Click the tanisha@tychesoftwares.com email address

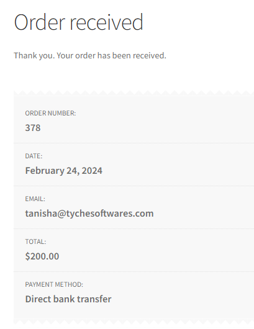tap(89, 214)
